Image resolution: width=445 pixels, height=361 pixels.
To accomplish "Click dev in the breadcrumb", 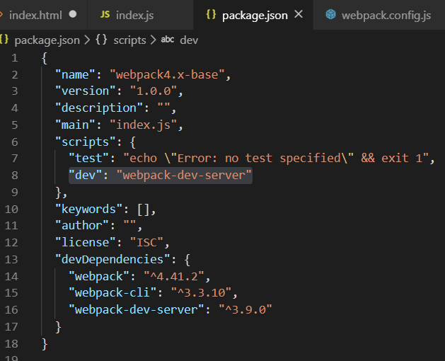I will point(189,40).
